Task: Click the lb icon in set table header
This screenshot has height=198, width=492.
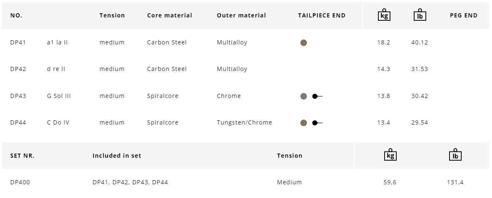Action: (455, 155)
